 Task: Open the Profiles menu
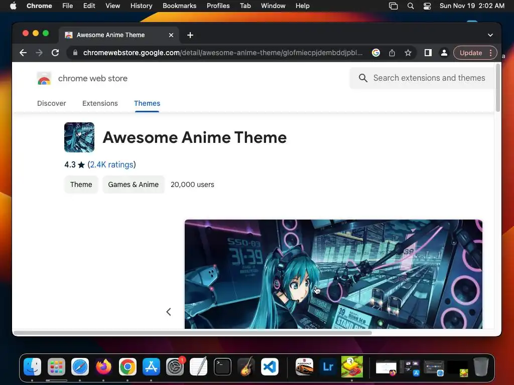point(218,6)
